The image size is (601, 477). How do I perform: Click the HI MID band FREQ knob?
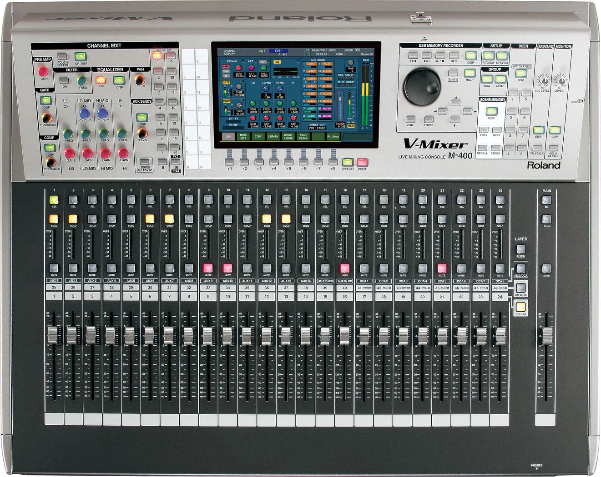[104, 134]
